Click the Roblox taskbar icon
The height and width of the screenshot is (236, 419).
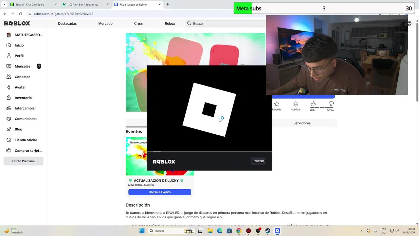(277, 231)
